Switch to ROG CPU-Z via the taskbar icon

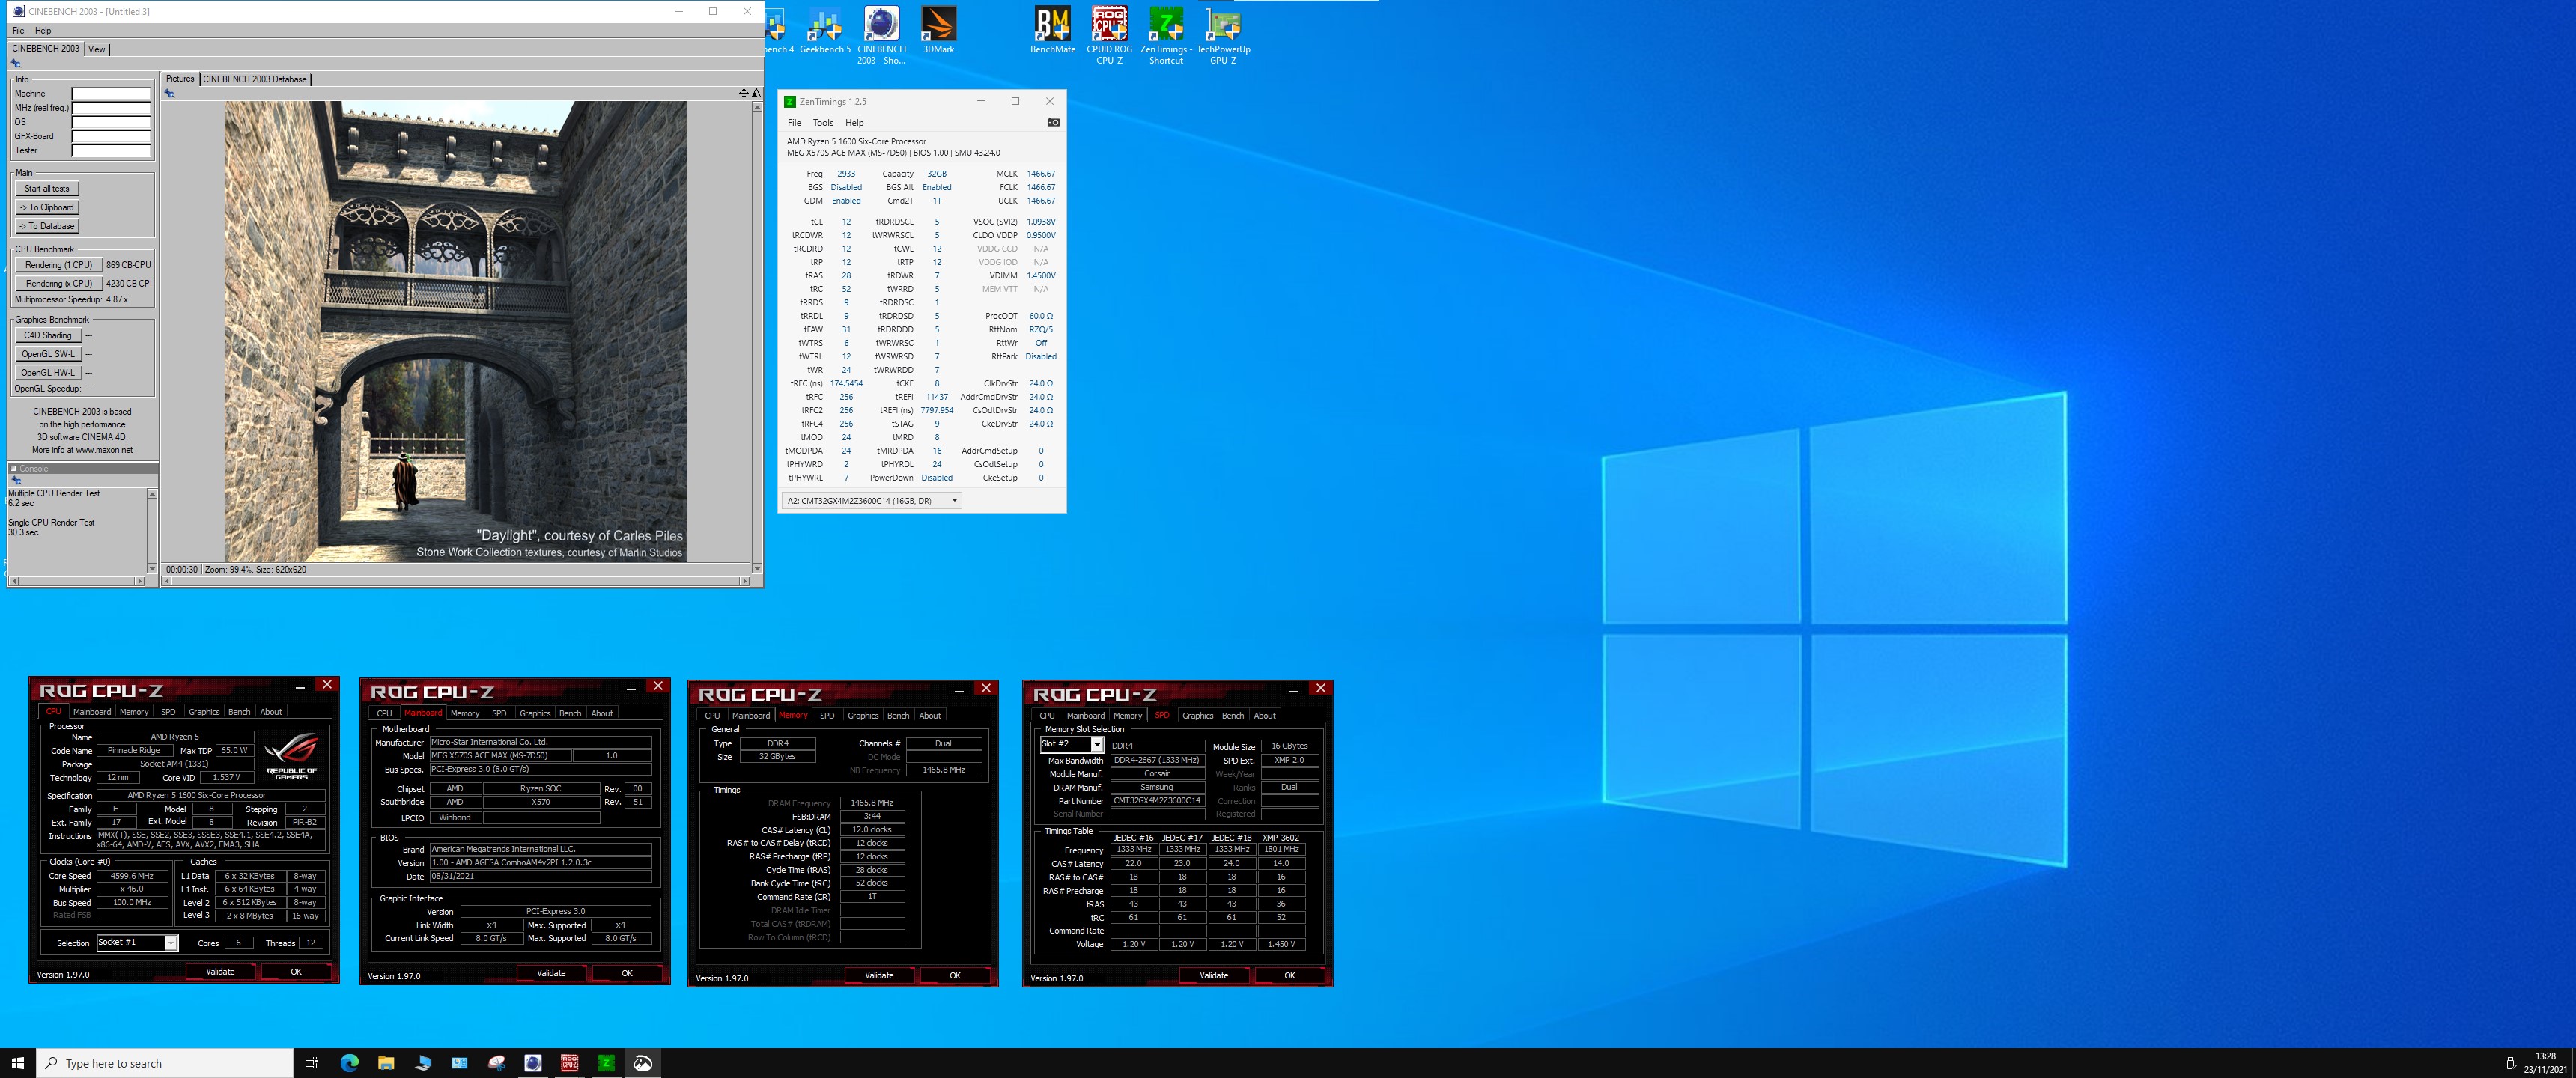[569, 1063]
